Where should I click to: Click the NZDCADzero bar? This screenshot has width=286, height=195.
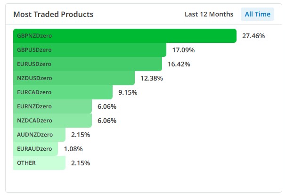pyautogui.click(x=52, y=121)
